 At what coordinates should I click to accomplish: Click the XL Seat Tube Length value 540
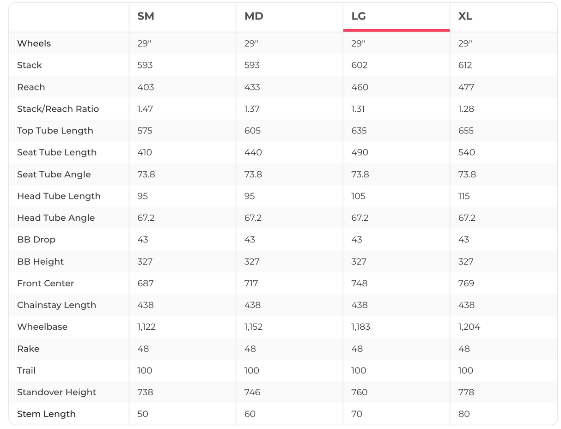click(x=466, y=152)
